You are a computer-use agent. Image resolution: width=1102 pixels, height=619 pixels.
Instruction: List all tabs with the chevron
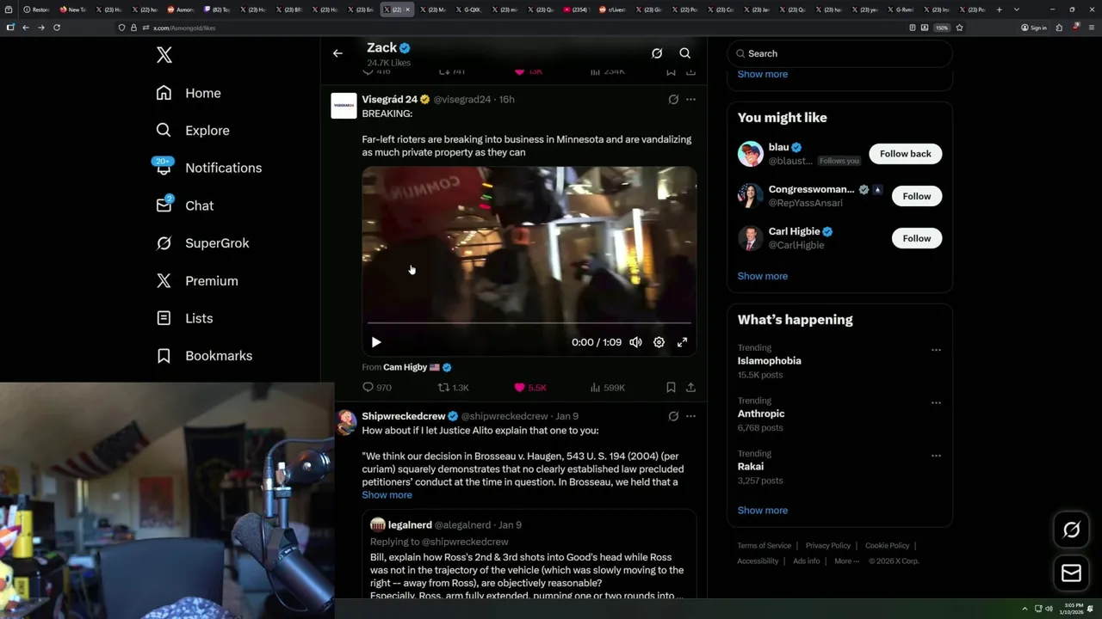point(1017,9)
